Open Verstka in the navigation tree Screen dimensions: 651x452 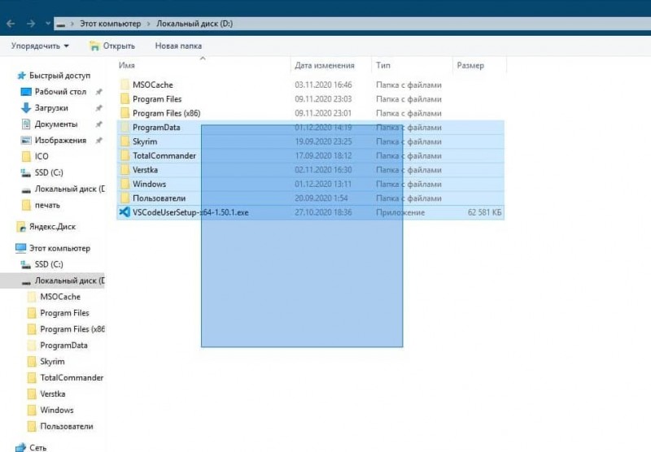(x=53, y=394)
